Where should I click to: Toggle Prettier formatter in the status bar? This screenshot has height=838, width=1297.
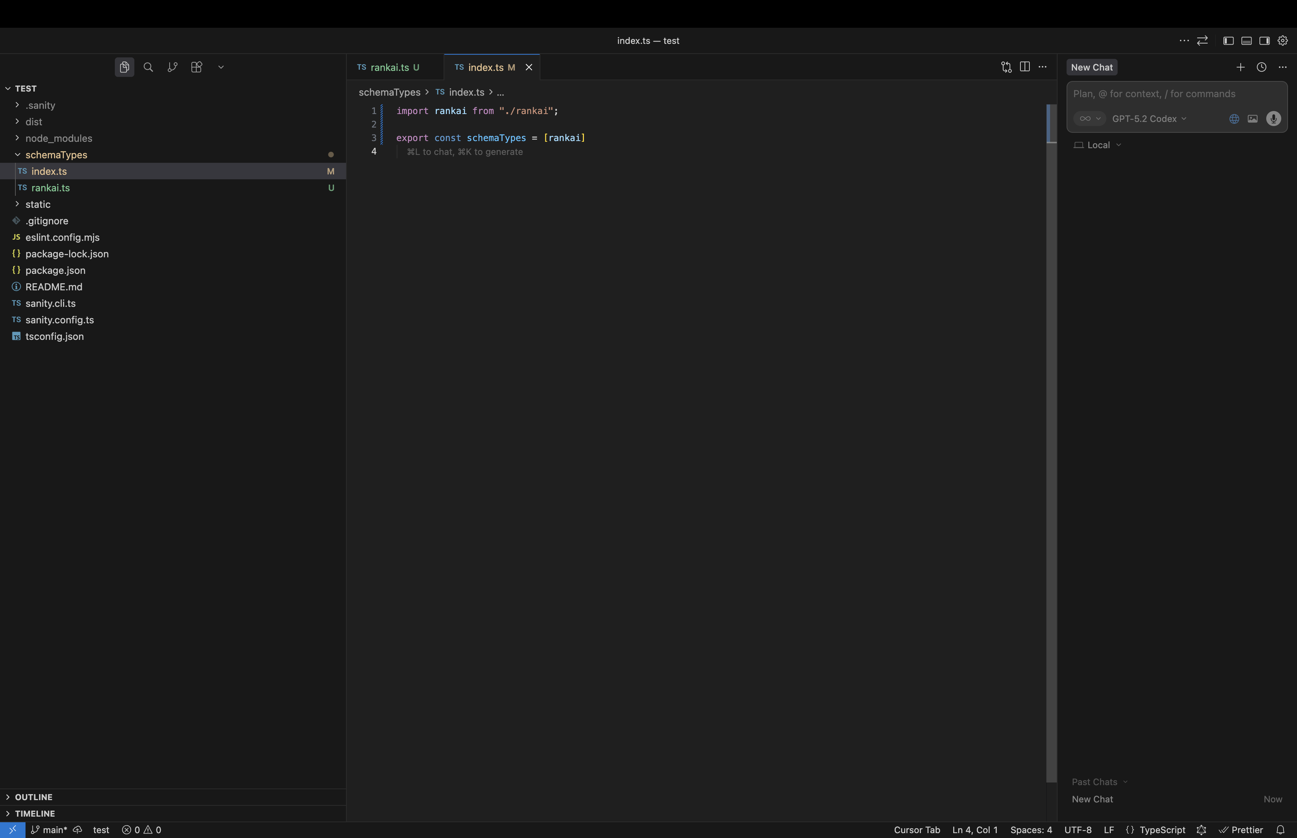pyautogui.click(x=1243, y=829)
